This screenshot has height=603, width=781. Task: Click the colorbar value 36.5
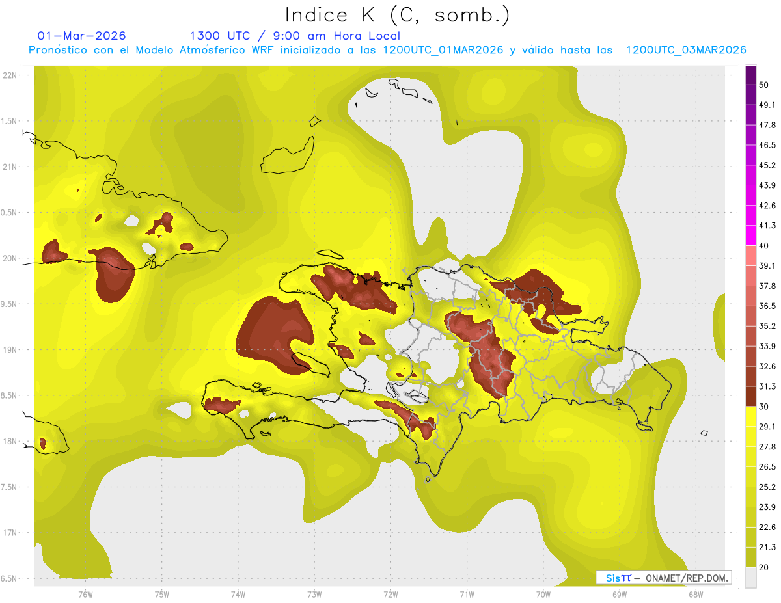tap(767, 306)
